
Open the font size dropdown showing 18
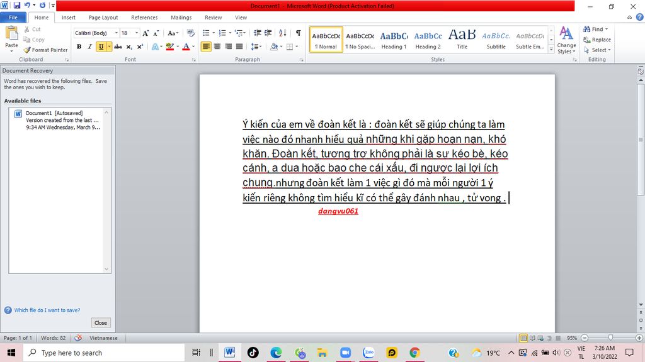tap(137, 33)
